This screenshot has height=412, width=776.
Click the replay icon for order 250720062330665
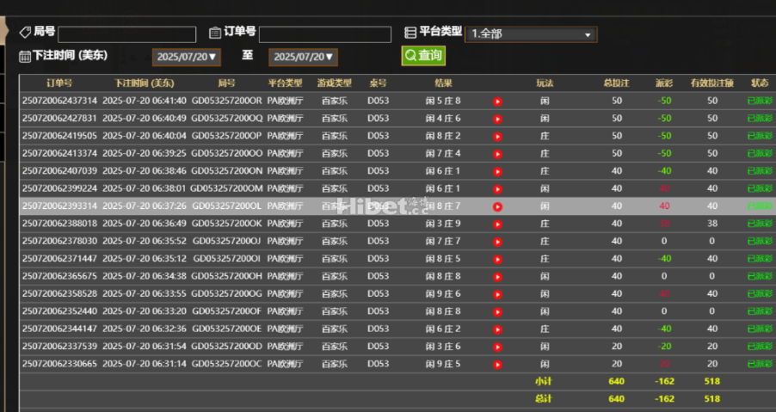pyautogui.click(x=497, y=364)
